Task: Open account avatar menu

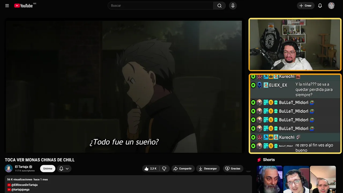Action: tap(331, 6)
